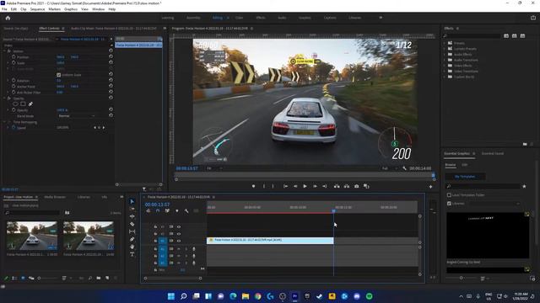Screen dimensions: 540x303
Task: Step back one frame in Program monitor
Action: click(x=295, y=186)
